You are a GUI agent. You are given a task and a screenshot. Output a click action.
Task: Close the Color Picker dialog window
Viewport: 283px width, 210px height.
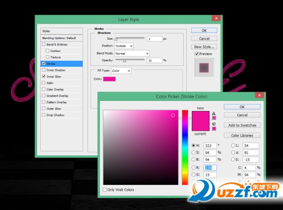259,95
